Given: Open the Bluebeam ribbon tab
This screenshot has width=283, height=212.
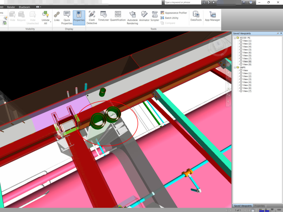Looking at the screenshot, I should coord(24,7).
